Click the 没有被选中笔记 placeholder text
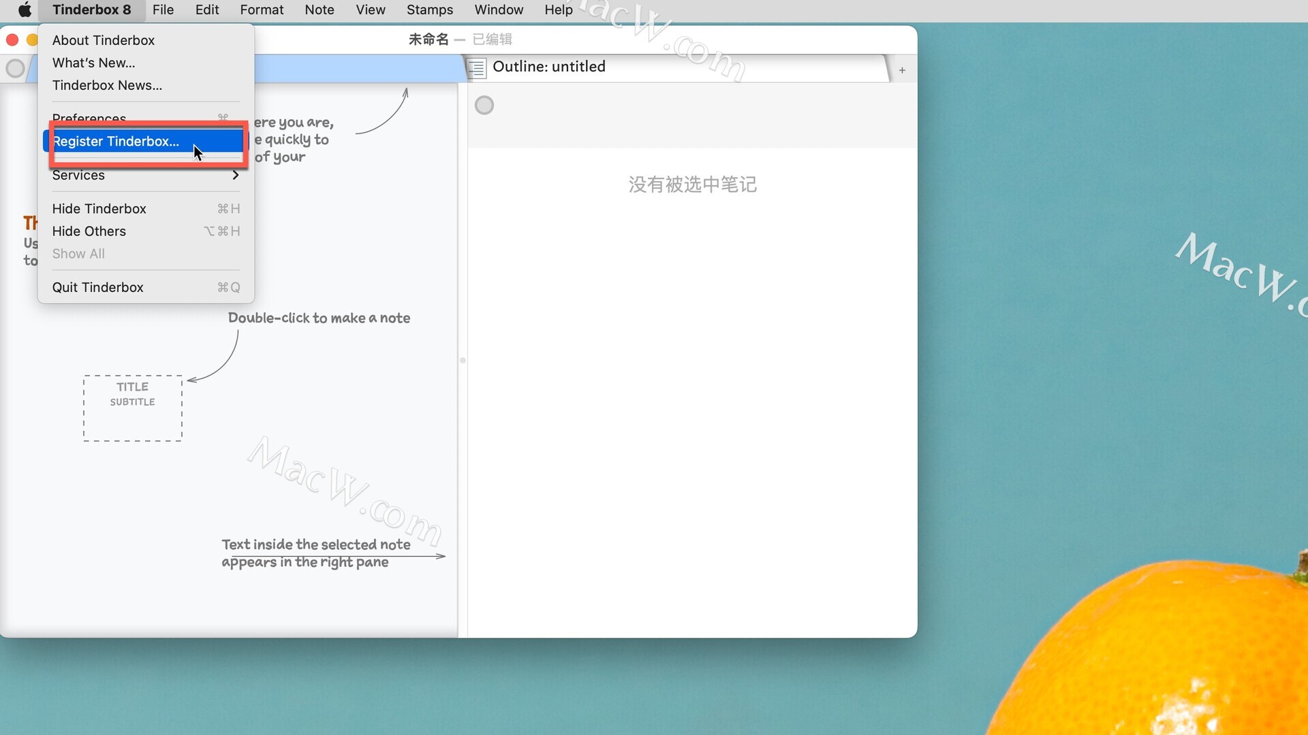The image size is (1308, 735). (x=692, y=184)
